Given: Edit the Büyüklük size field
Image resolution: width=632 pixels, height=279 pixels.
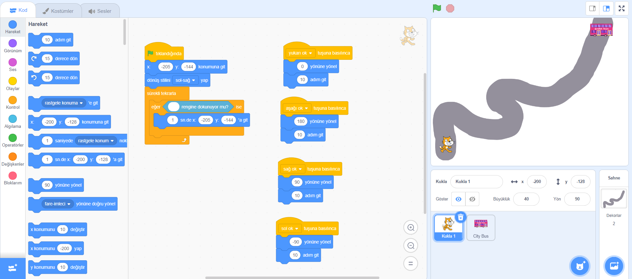Looking at the screenshot, I should [x=526, y=199].
